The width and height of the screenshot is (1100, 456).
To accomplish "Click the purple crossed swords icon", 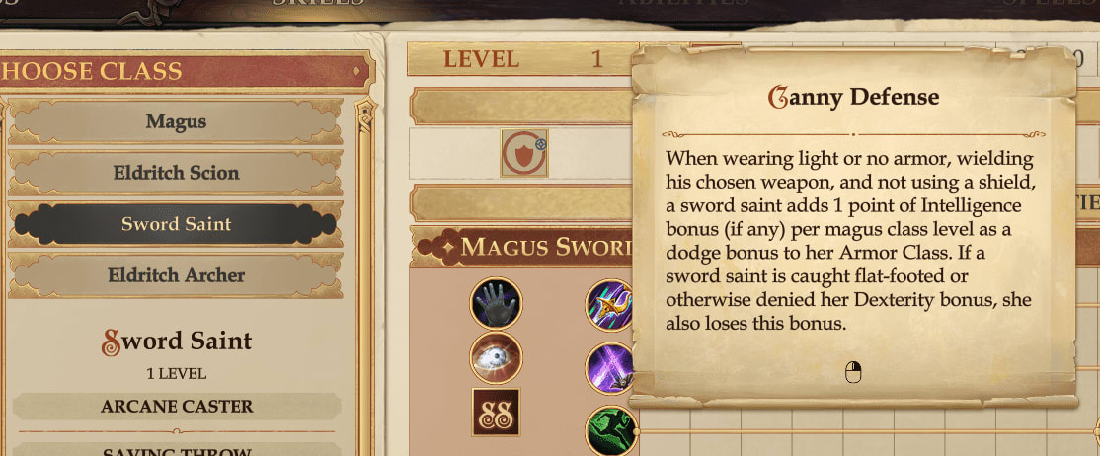I will pos(609,367).
